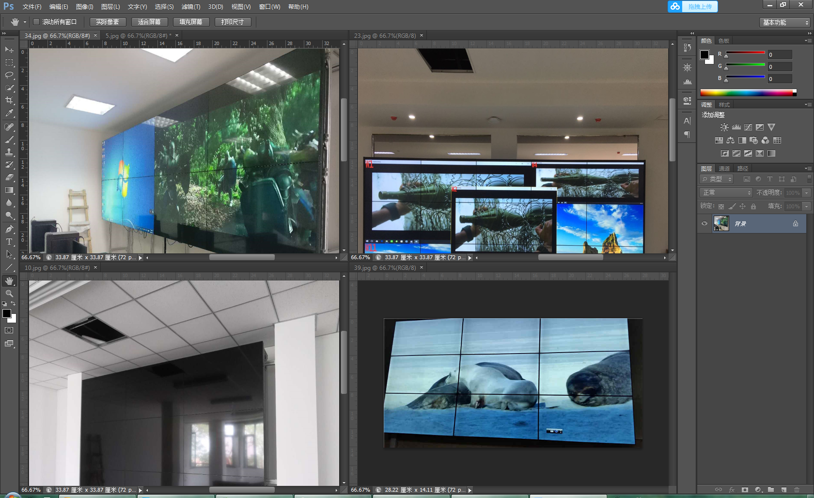Choose the Clone Stamp tool
The width and height of the screenshot is (814, 498).
(x=9, y=152)
